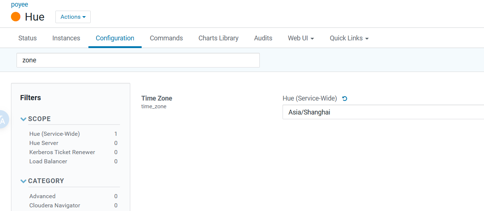
Task: Switch to the Status tab
Action: 28,38
